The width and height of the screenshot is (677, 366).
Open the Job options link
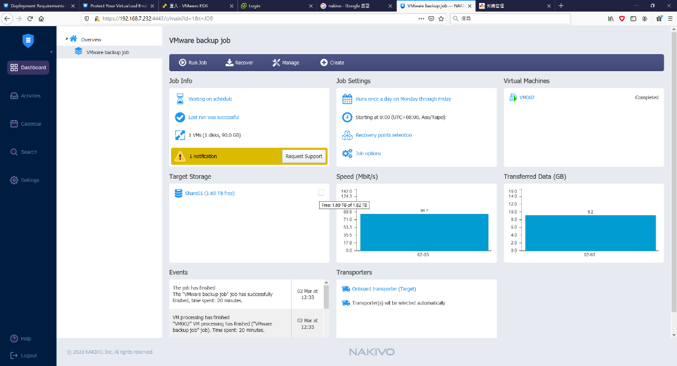click(x=368, y=153)
